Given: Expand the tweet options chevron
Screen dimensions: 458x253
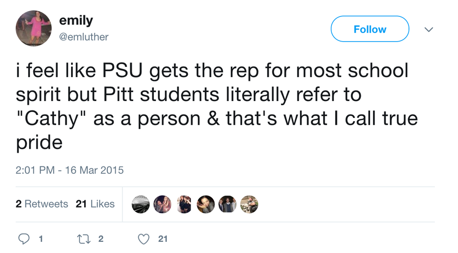Looking at the screenshot, I should coord(429,29).
